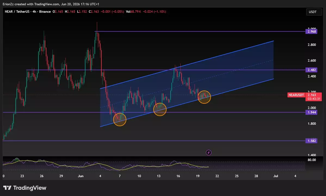Select the second orange circle near Jun 13
This screenshot has width=326, height=196.
tap(160, 109)
